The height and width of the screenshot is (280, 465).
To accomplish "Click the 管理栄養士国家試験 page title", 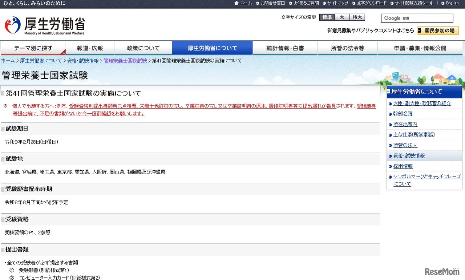I will pyautogui.click(x=45, y=75).
